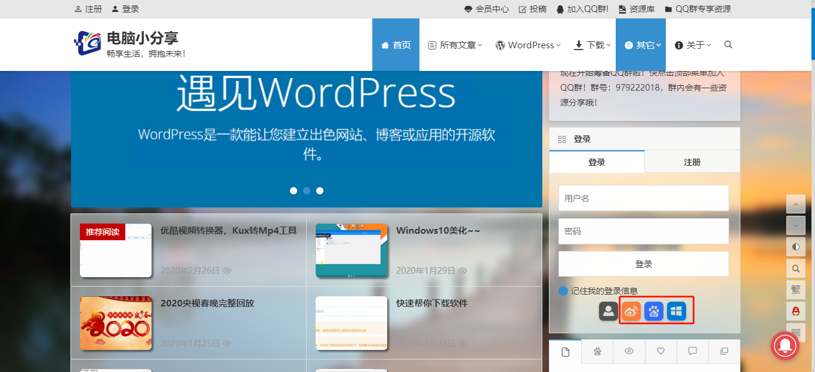Click the eye icon next to 2020年1月29日

(x=462, y=271)
